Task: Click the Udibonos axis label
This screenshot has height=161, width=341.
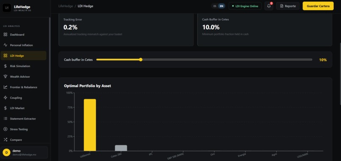Action: tap(85, 155)
